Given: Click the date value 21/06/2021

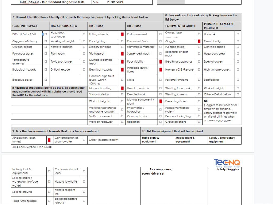Looking at the screenshot, I should tap(115, 2).
